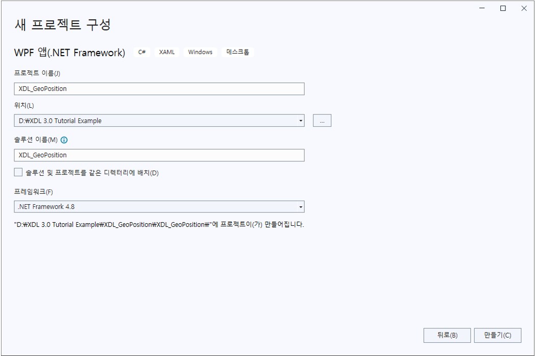Click the 프레임워크(F) label

34,192
